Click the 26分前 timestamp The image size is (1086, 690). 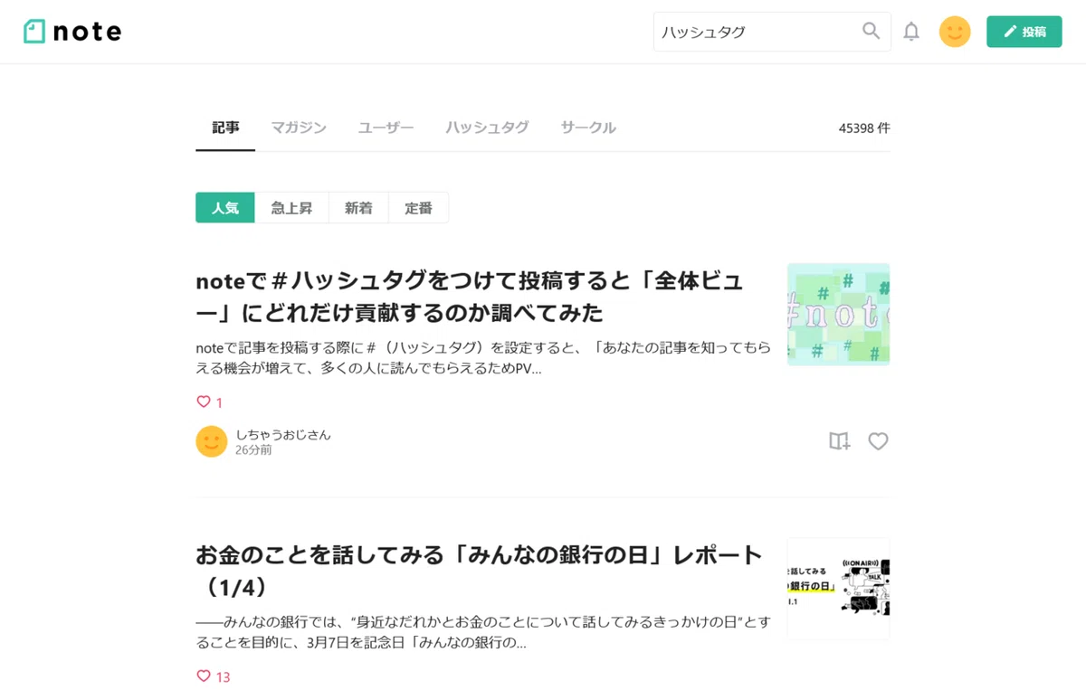coord(253,449)
